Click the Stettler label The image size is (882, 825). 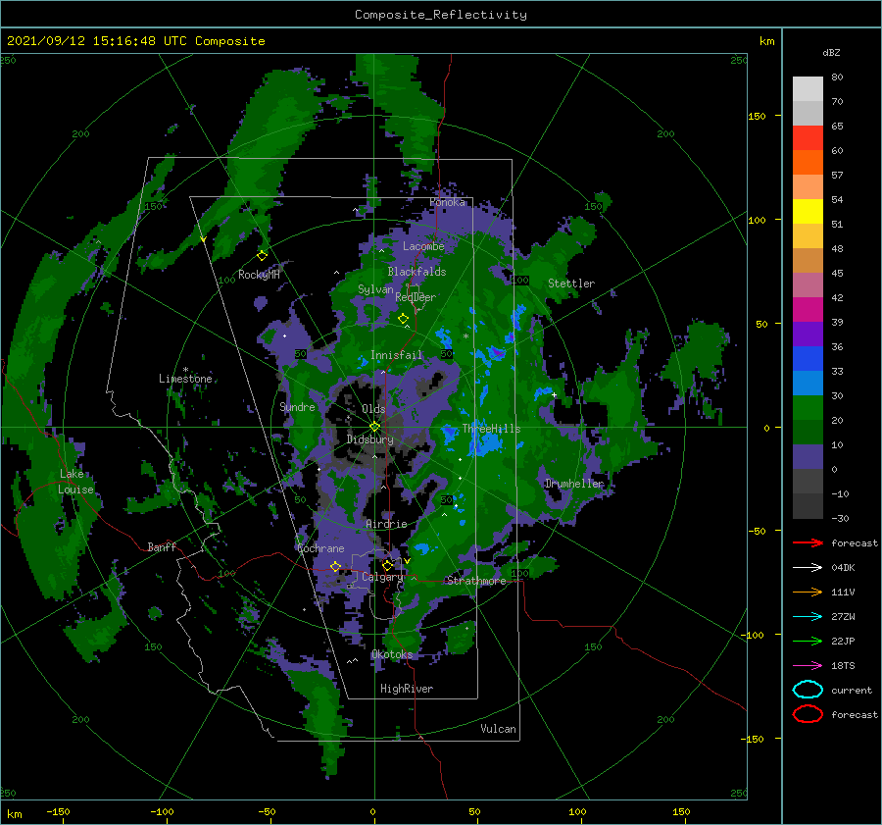pyautogui.click(x=571, y=284)
